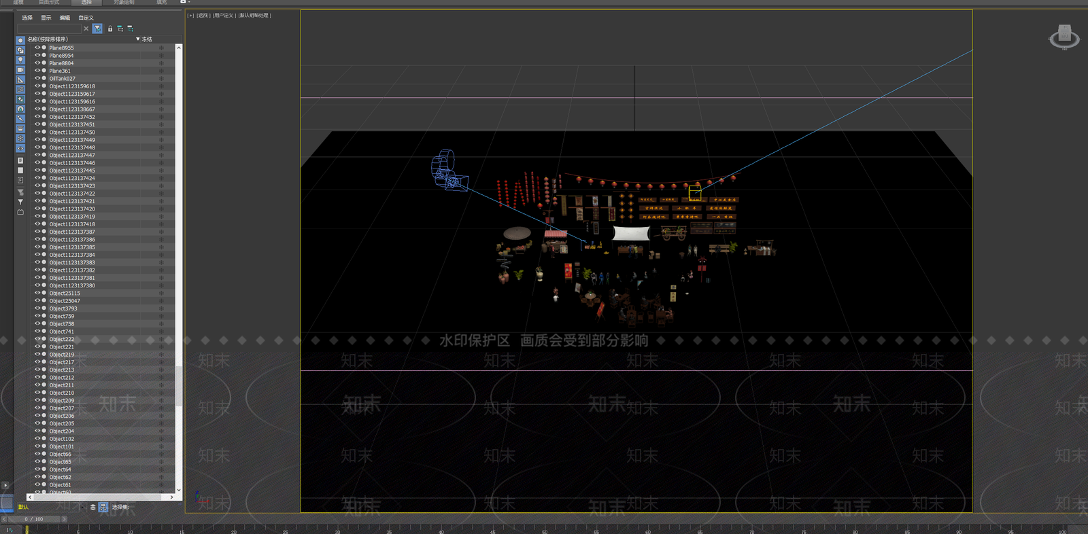This screenshot has height=534, width=1088.
Task: Toggle visibility eye of OilTank027
Action: click(37, 78)
